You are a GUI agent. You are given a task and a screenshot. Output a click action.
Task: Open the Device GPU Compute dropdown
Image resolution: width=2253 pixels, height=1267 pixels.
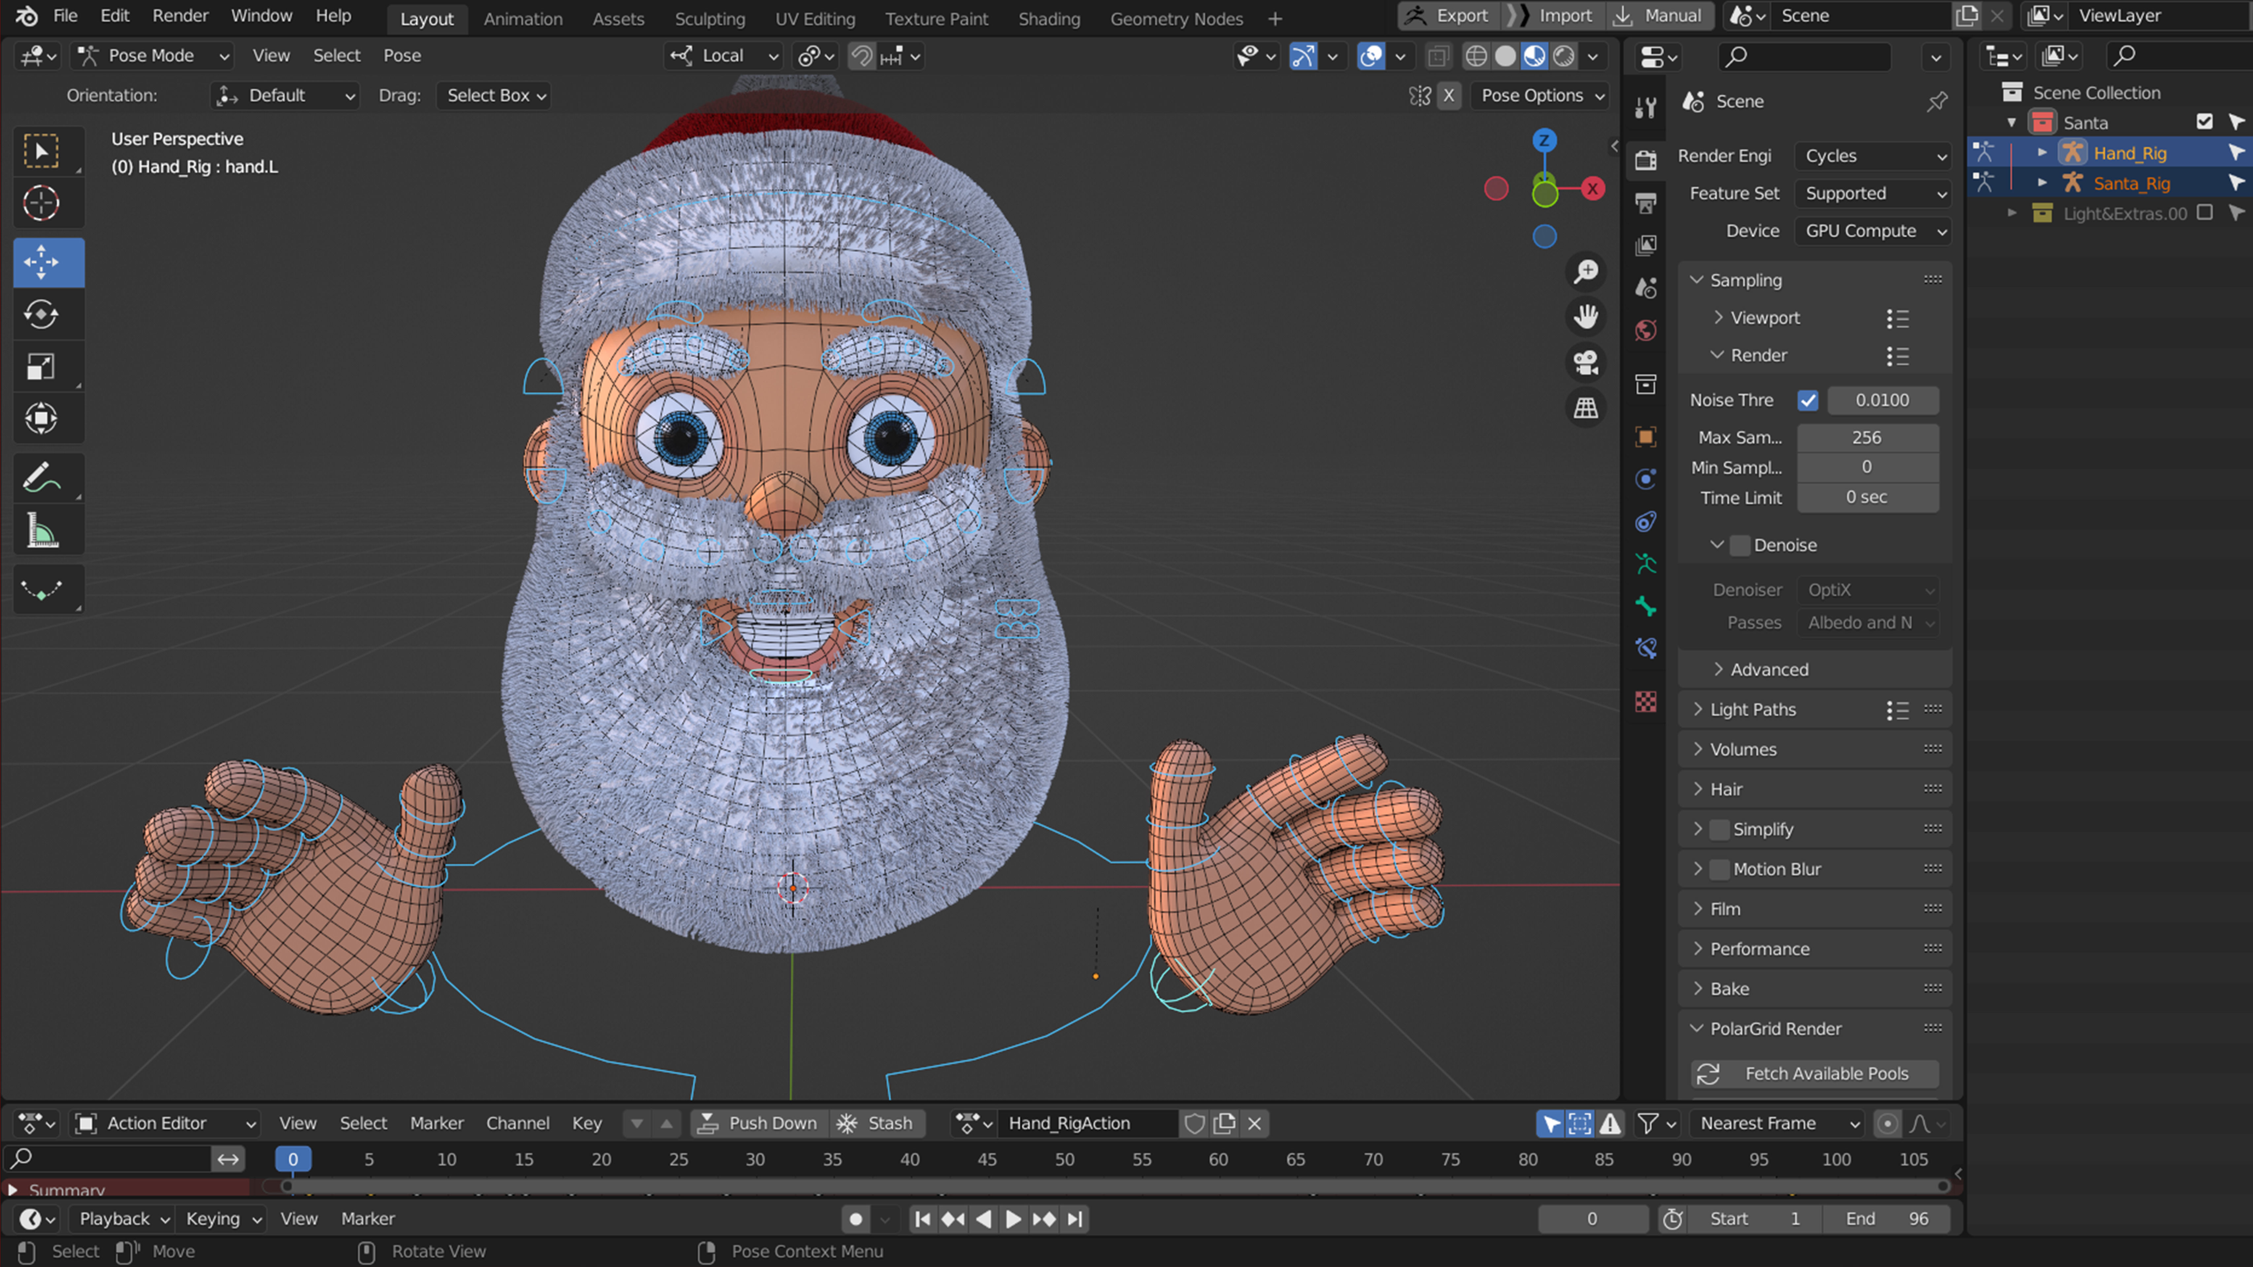tap(1872, 231)
